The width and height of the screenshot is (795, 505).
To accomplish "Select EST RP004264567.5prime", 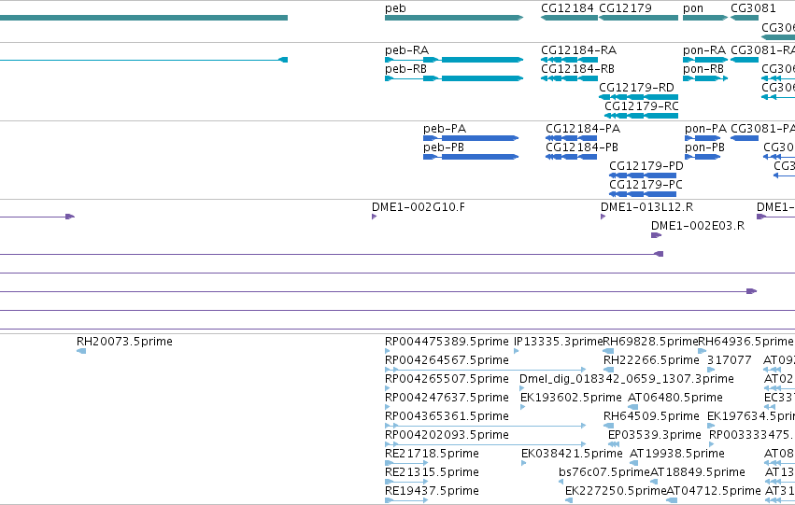I will click(x=485, y=370).
